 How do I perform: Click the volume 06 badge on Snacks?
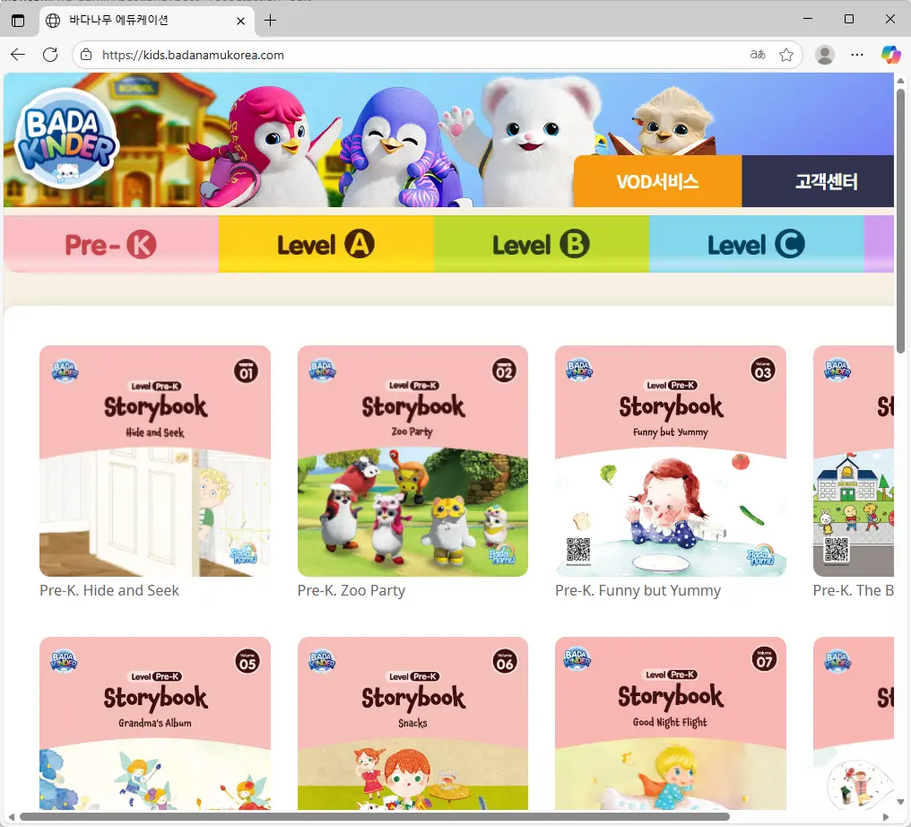point(505,661)
